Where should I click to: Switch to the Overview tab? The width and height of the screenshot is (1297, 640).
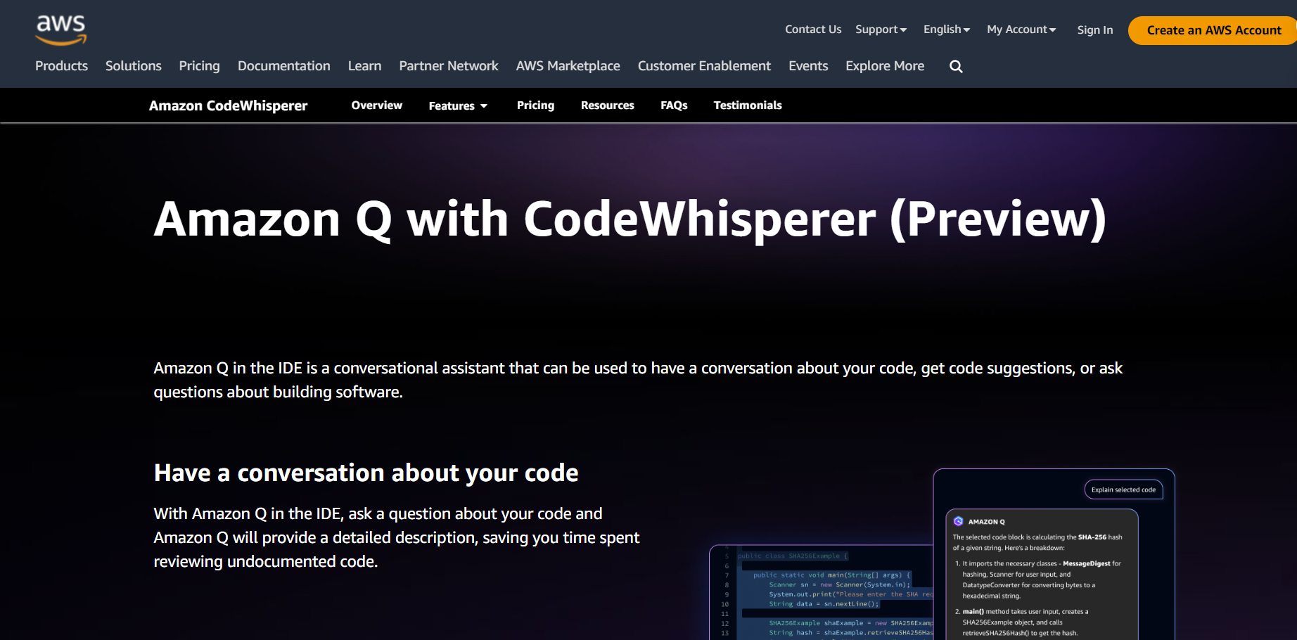tap(377, 105)
